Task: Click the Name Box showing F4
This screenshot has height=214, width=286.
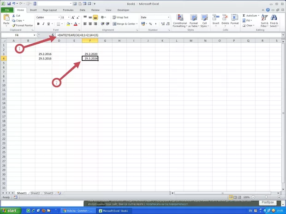Action: click(x=17, y=35)
